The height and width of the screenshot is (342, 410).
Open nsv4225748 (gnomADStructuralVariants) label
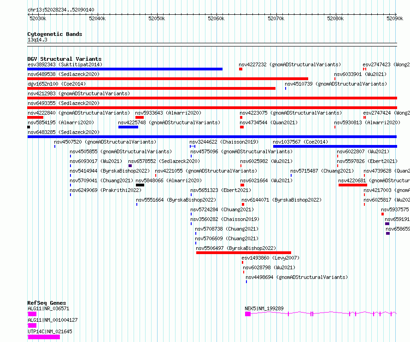[x=169, y=122]
